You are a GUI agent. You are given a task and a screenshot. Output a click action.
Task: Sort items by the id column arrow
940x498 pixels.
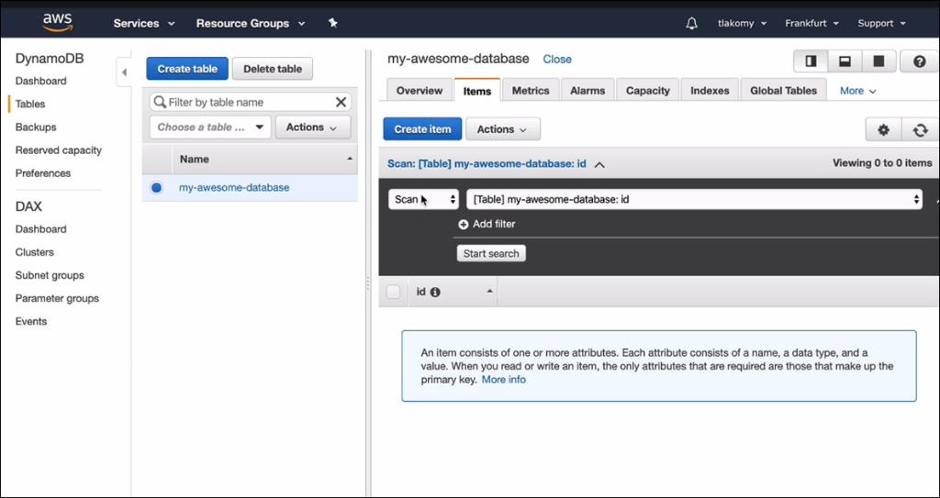coord(489,292)
